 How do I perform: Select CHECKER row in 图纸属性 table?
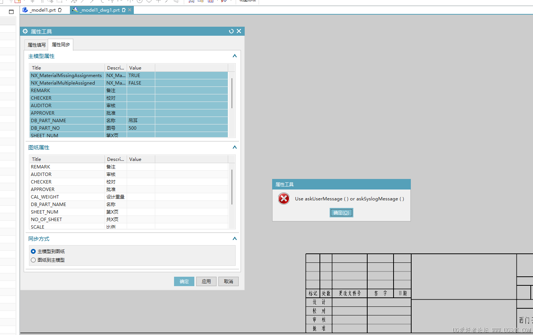click(x=129, y=182)
